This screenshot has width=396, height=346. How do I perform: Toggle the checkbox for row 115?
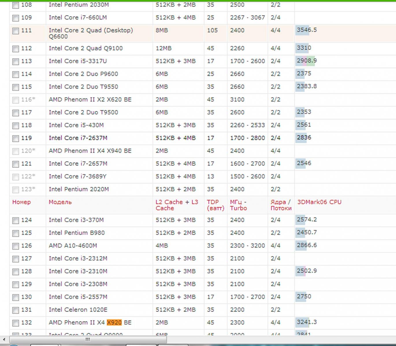pos(16,87)
